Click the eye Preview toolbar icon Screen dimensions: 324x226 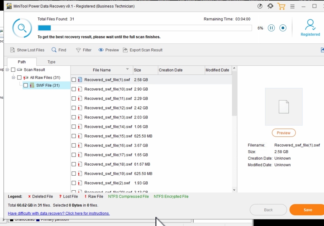(x=101, y=50)
